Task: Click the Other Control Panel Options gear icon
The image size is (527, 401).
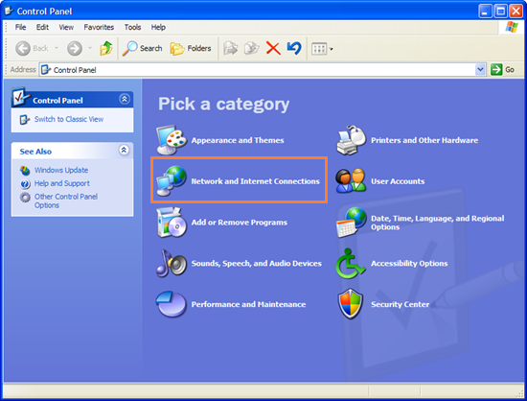Action: click(25, 197)
